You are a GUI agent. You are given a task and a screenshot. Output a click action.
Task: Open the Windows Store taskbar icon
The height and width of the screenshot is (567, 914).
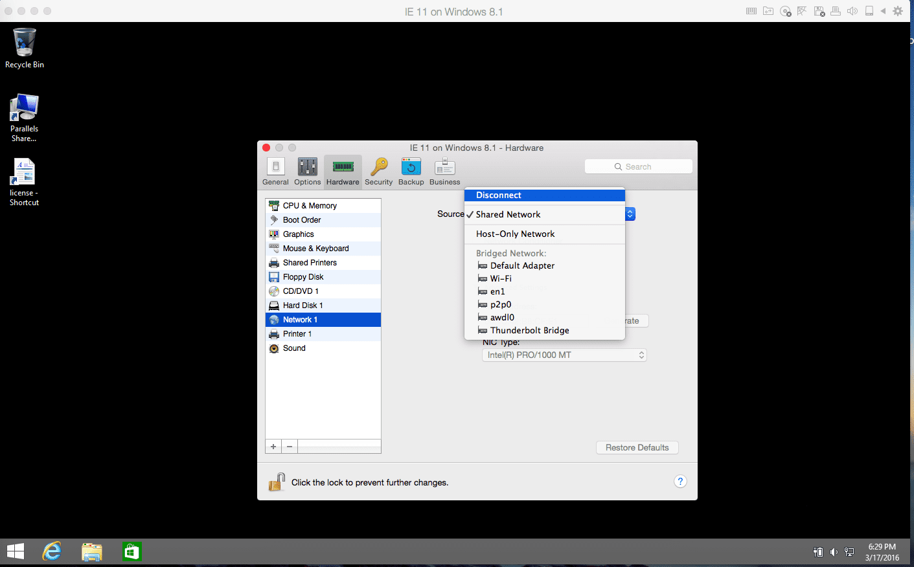pos(132,551)
